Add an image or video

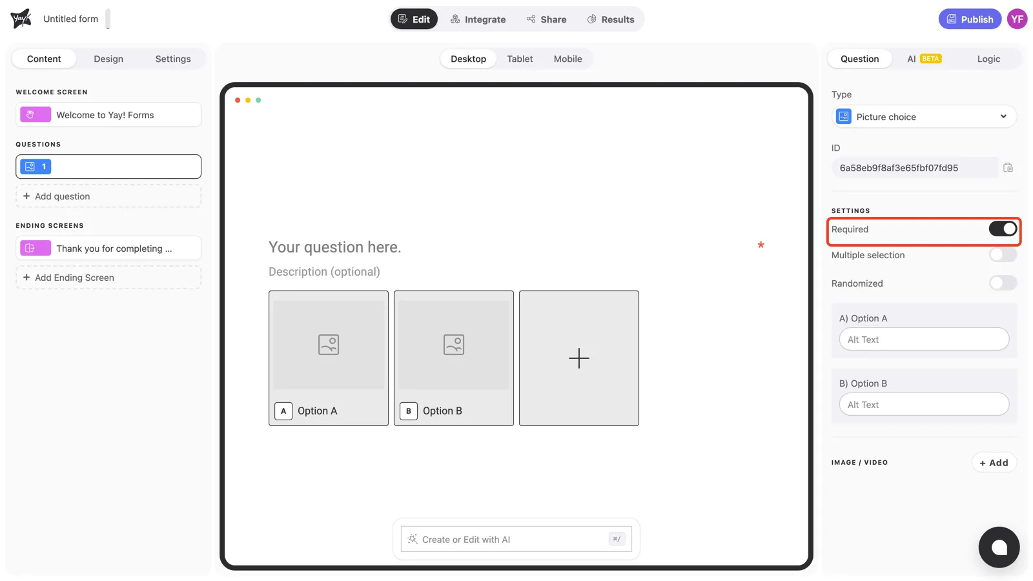point(994,463)
